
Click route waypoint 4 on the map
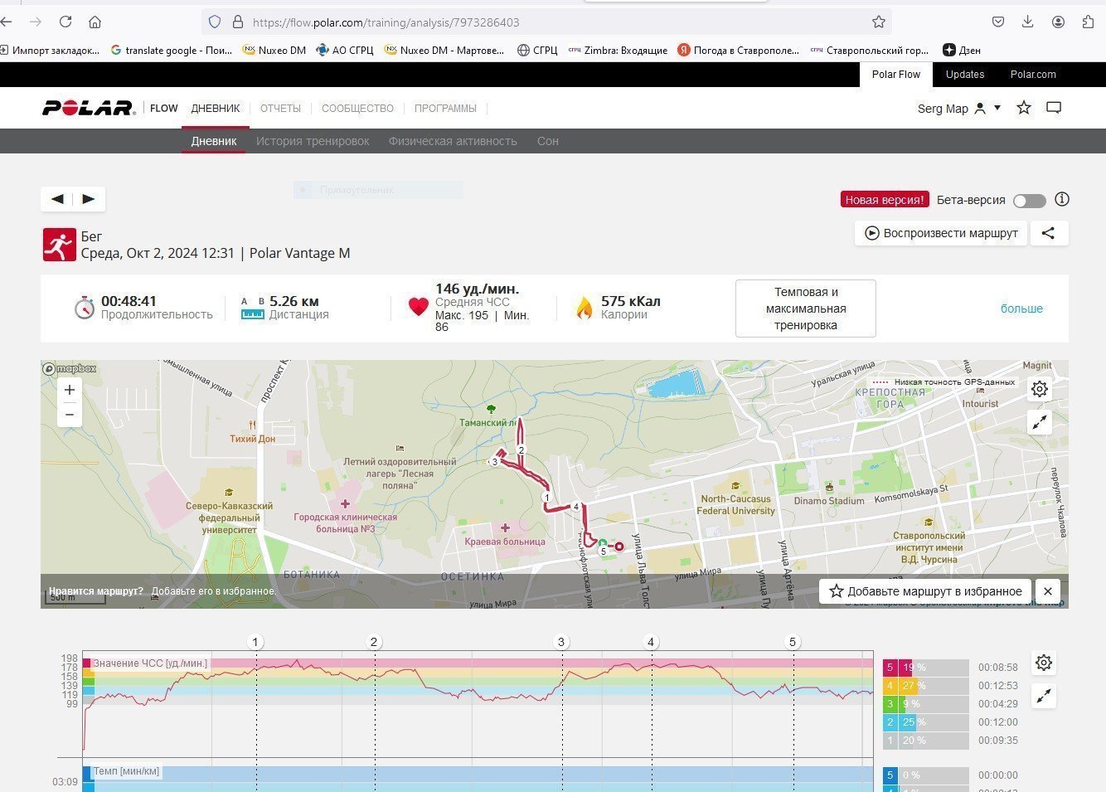[575, 506]
